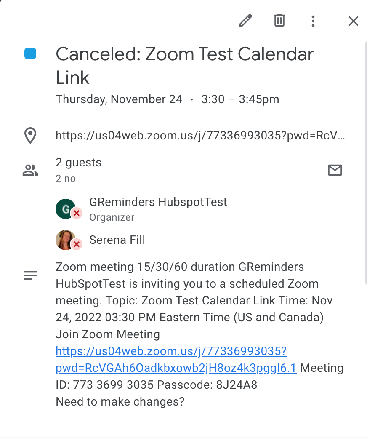Email the guests via the envelope icon

point(335,170)
